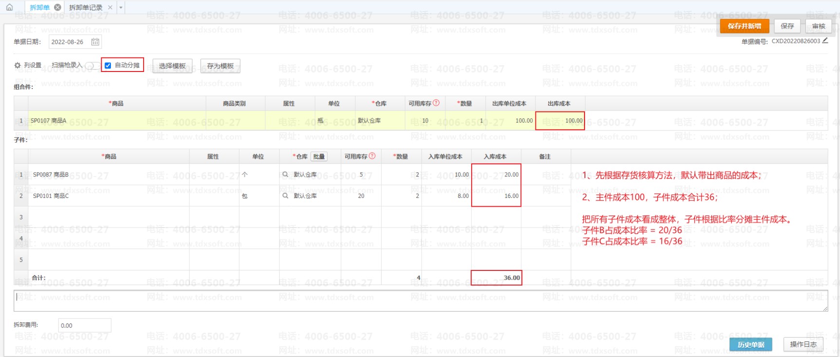Edit the 单据编号 with pencil icon

825,41
